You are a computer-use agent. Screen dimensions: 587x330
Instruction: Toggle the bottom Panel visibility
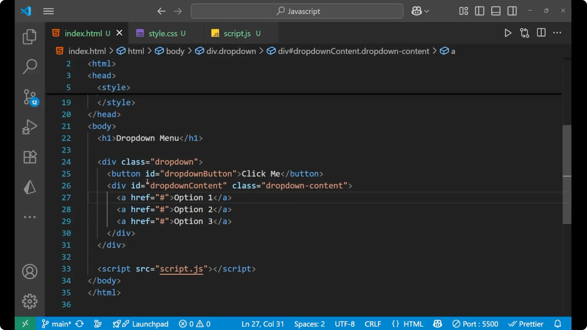click(496, 11)
